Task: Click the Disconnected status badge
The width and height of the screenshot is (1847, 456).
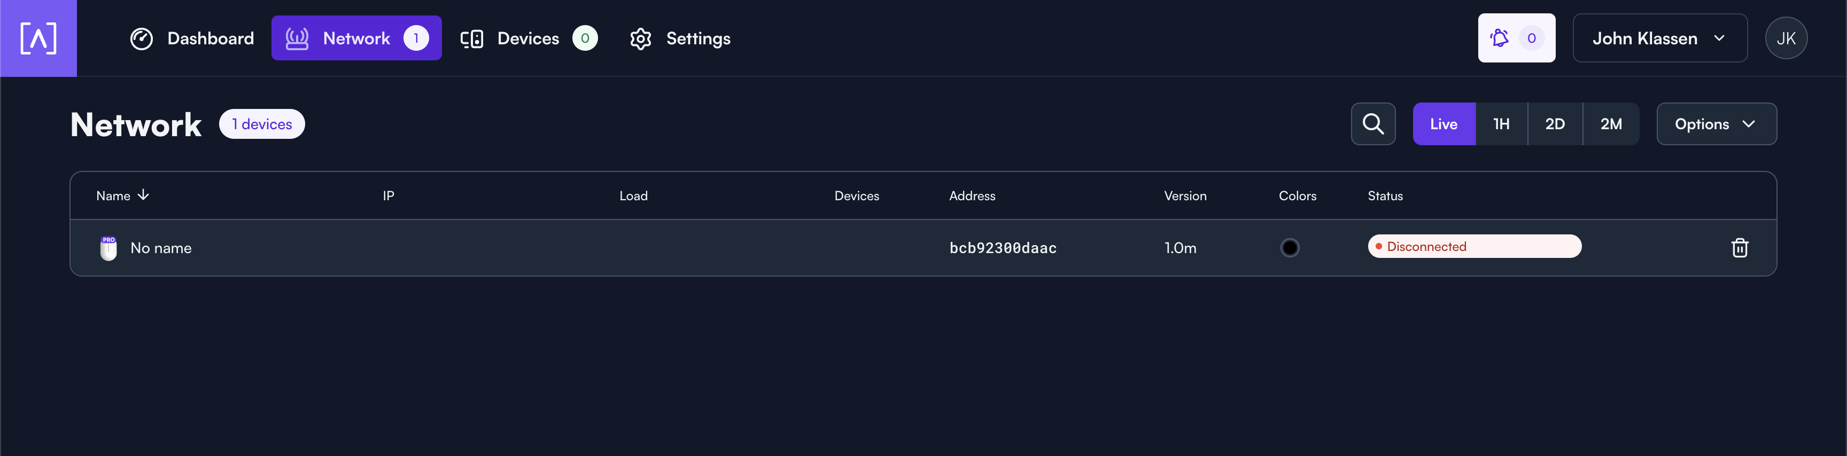Action: click(x=1474, y=246)
